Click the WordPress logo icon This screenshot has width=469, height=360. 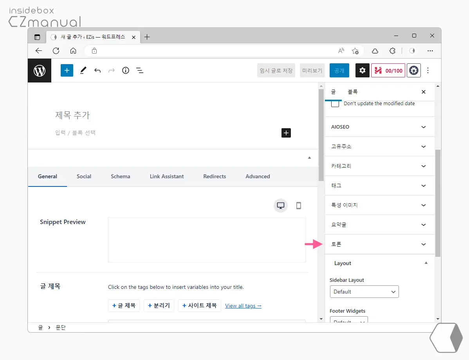coord(40,71)
